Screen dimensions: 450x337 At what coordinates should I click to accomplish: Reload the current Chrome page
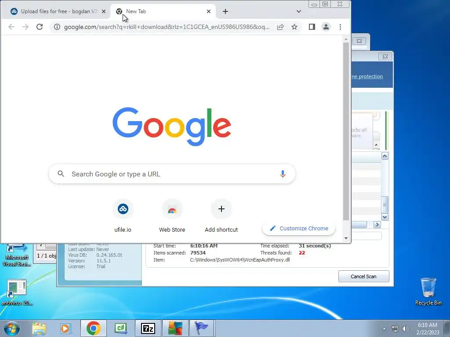point(40,27)
